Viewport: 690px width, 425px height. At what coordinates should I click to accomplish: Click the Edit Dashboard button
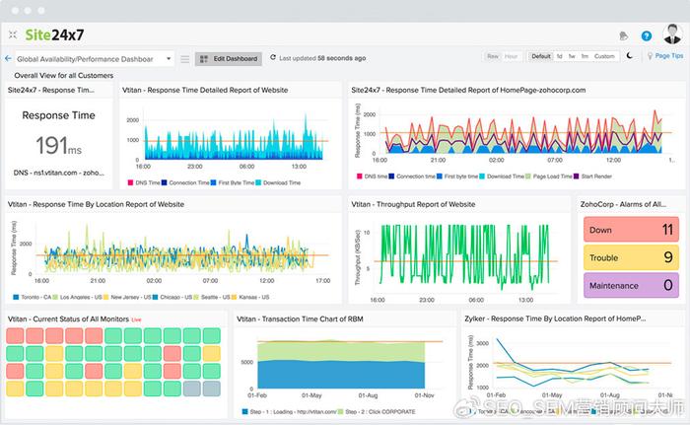(229, 58)
